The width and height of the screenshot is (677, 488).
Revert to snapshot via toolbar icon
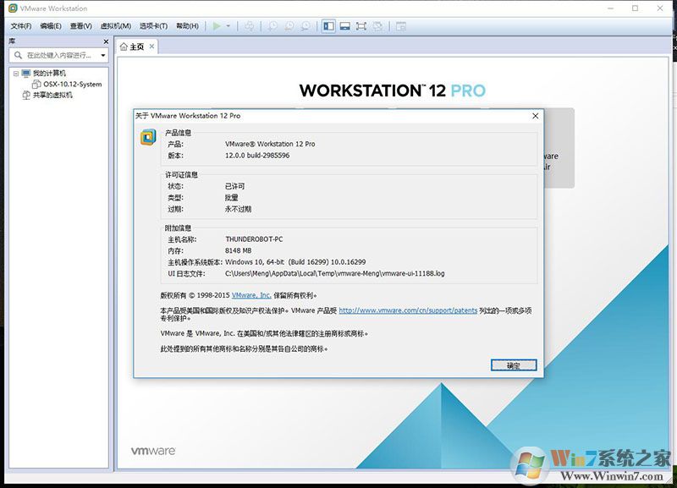[289, 26]
